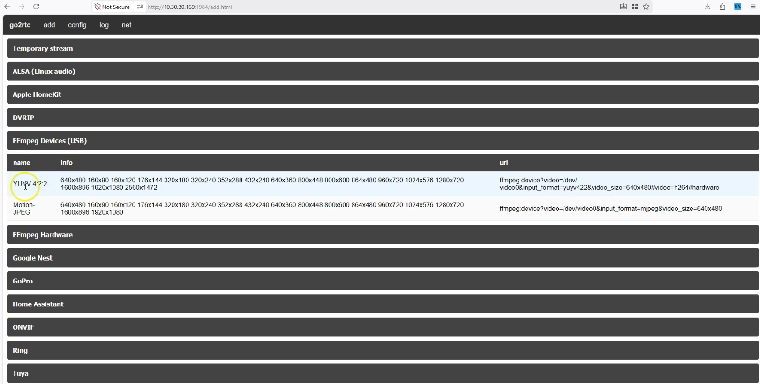The height and width of the screenshot is (384, 760).
Task: Click the info column header
Action: [x=67, y=163]
